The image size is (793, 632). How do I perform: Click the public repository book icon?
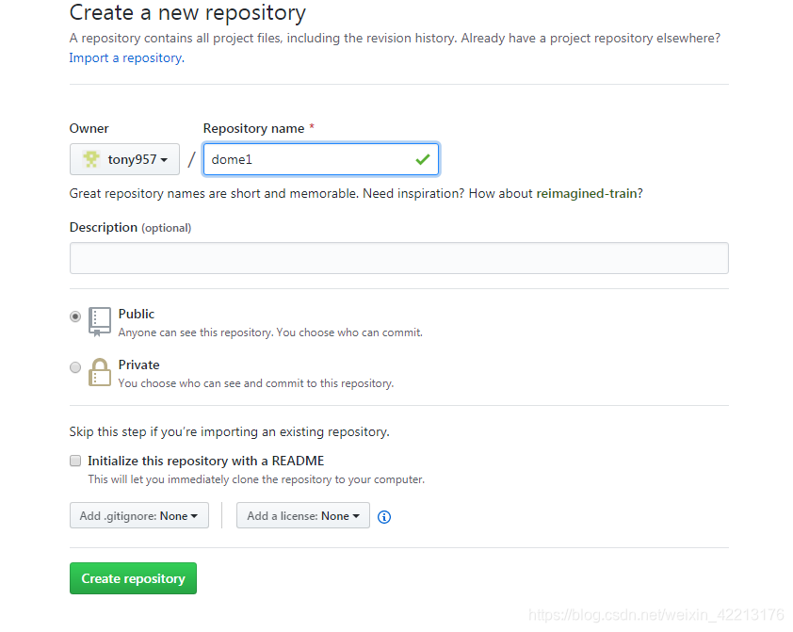click(100, 321)
